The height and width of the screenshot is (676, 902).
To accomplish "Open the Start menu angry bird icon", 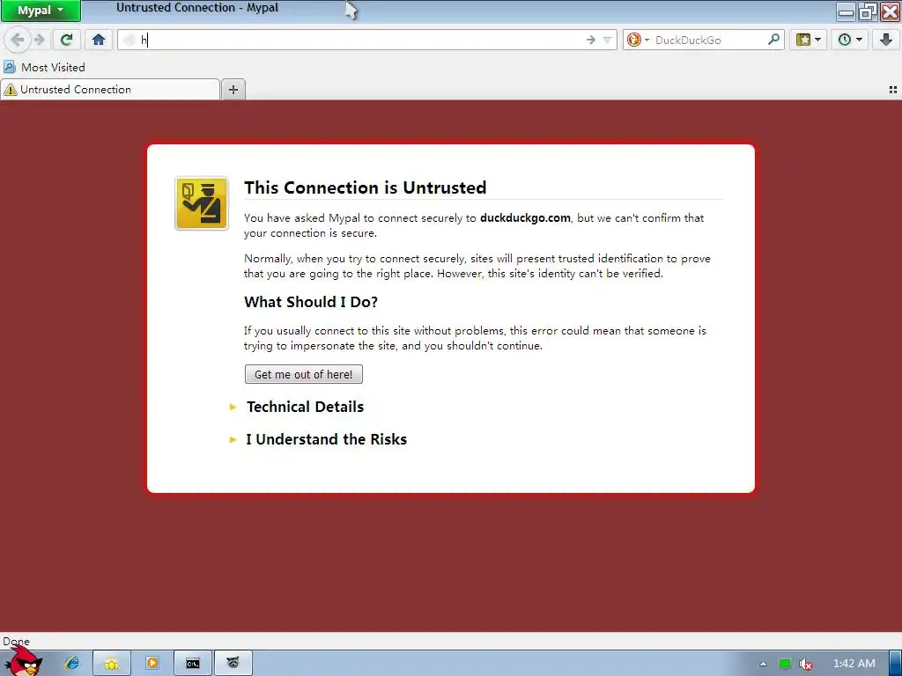I will coord(24,661).
